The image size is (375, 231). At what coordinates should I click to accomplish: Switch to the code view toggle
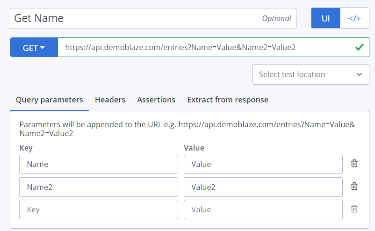[354, 18]
